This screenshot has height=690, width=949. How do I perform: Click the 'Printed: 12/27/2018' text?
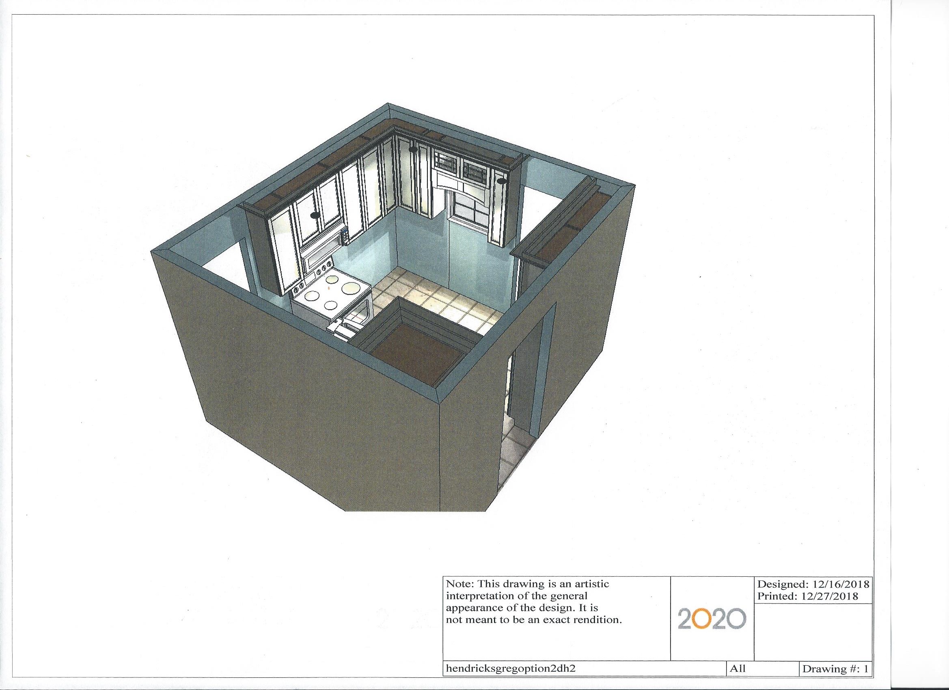tap(808, 596)
